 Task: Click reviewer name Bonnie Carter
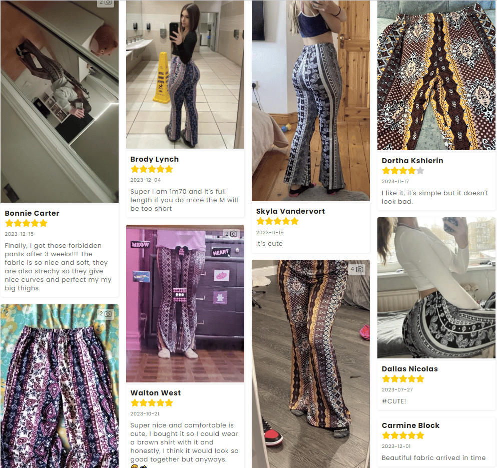[x=32, y=213]
